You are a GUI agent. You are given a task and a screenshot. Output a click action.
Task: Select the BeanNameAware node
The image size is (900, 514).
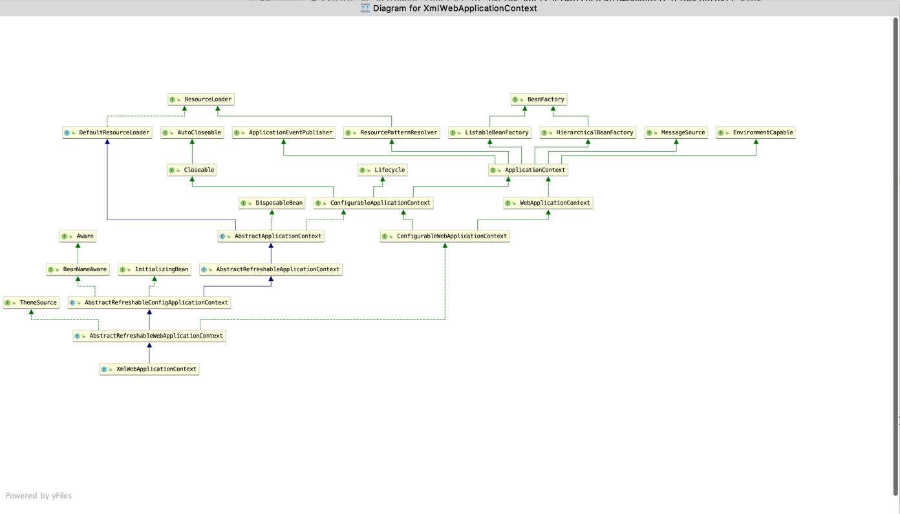click(78, 269)
